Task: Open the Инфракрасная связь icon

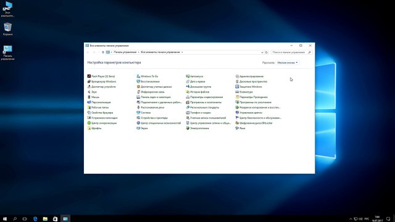Action: pos(138,92)
